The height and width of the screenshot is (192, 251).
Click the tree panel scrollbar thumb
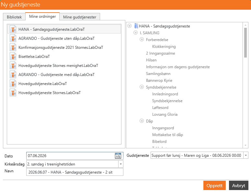[x=245, y=42]
